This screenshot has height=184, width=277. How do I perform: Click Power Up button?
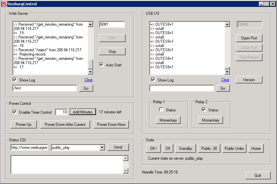coord(24,125)
